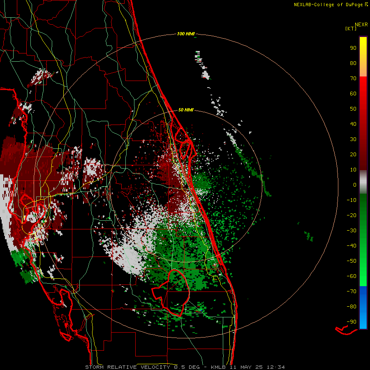Click the -20 value on velocity scale
This screenshot has width=370, height=370.
pyautogui.click(x=351, y=215)
